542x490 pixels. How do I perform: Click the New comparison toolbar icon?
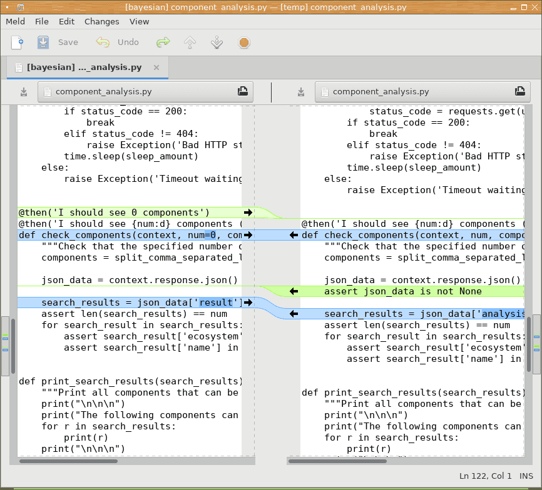coord(18,42)
